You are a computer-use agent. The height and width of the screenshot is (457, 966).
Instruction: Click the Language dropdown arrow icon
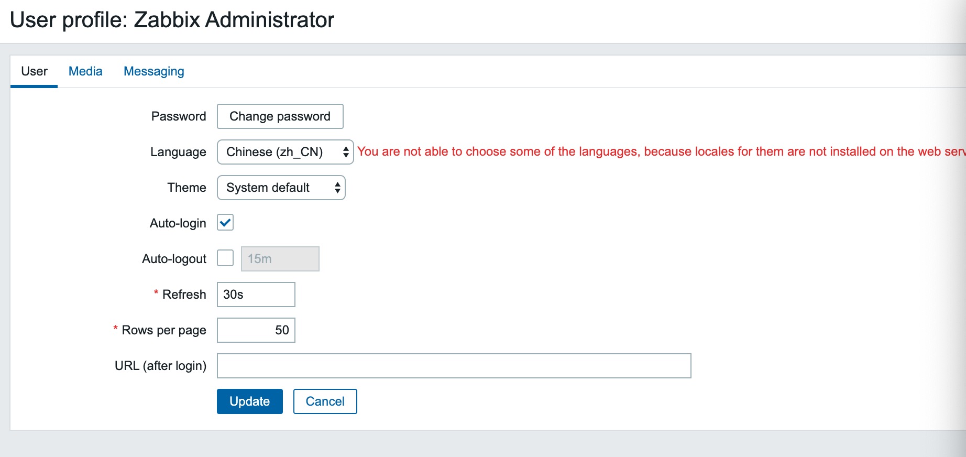point(346,152)
